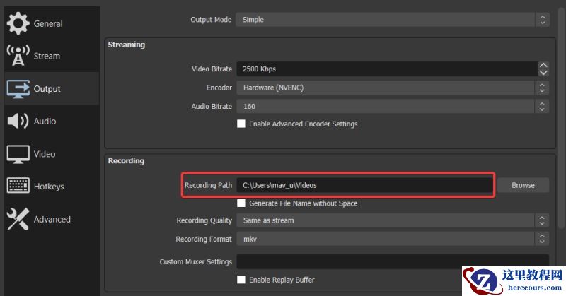566x296 pixels.
Task: Switch to Stream settings label
Action: coord(47,57)
